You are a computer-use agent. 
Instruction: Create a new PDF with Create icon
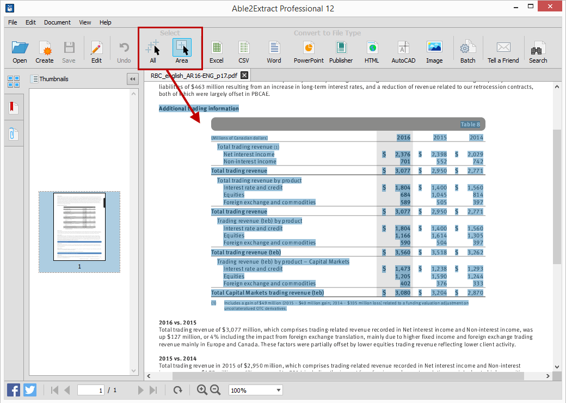[x=45, y=48]
